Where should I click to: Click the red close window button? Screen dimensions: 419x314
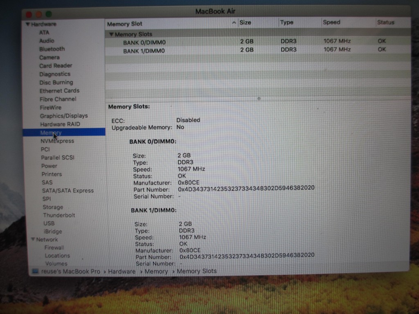(x=29, y=14)
